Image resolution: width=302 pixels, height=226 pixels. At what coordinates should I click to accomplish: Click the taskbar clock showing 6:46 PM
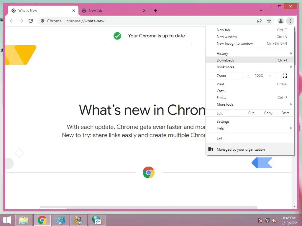pos(289,220)
